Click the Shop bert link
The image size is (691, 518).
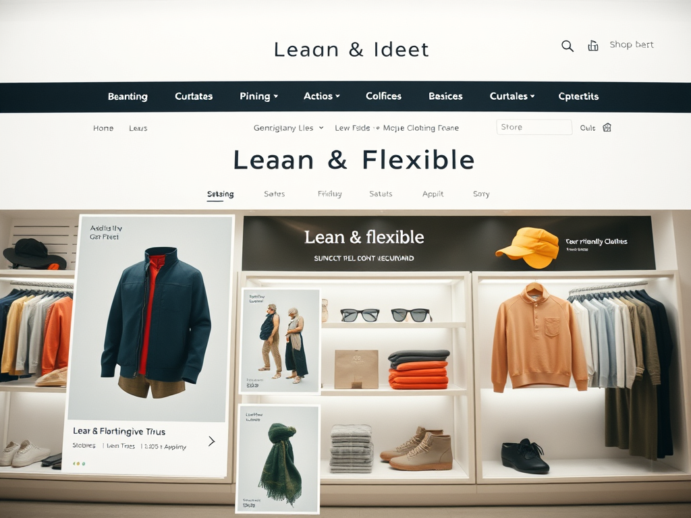pos(632,45)
